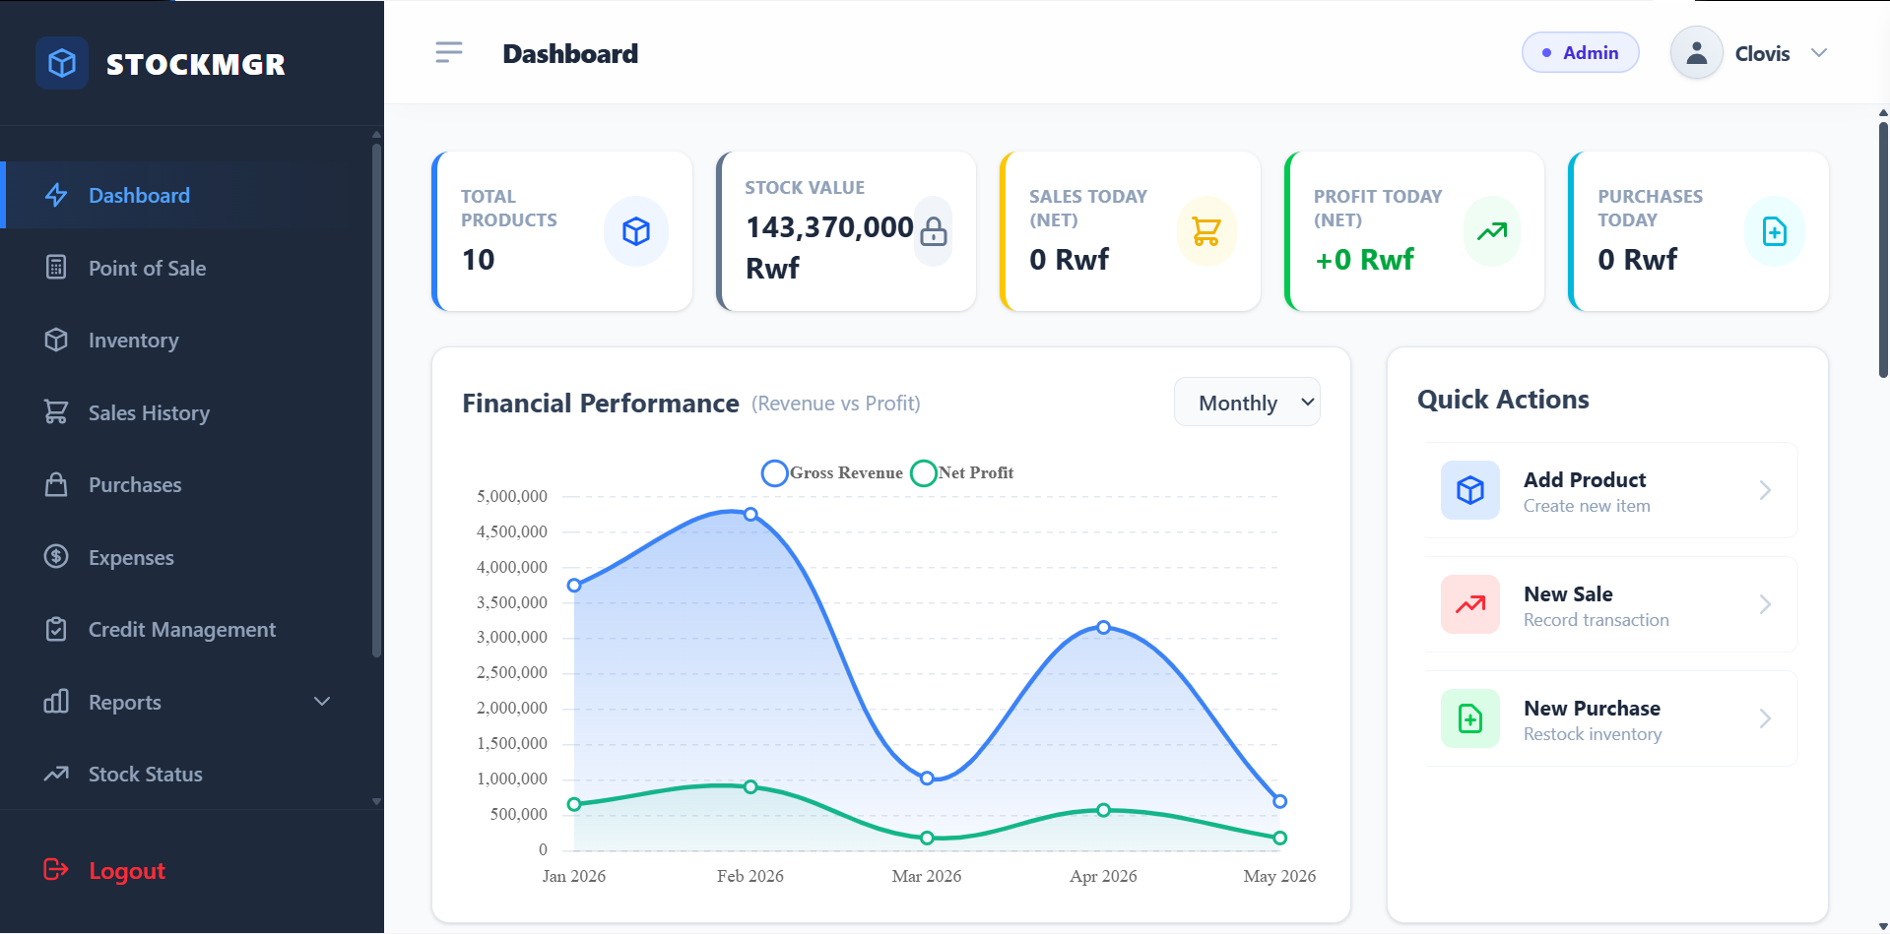The image size is (1890, 934).
Task: Click the Point of Sale calculator icon
Action: click(56, 267)
